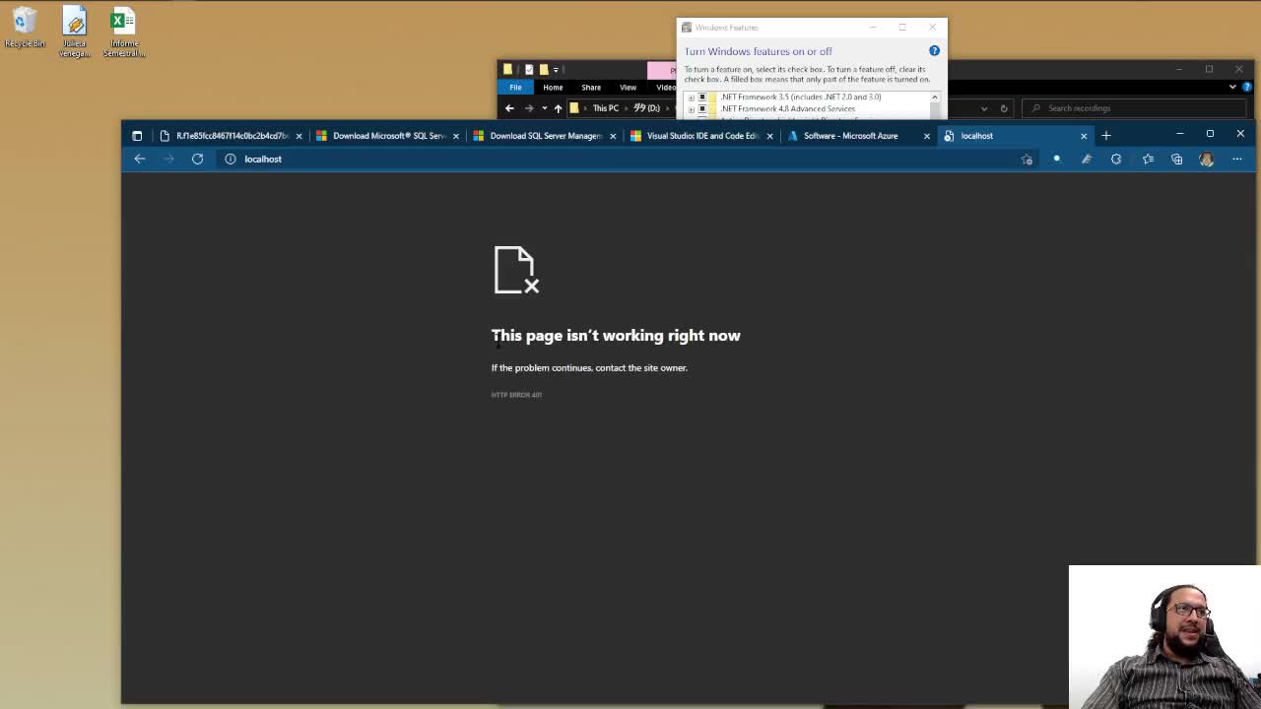Open Windows Features help question icon
This screenshot has width=1261, height=709.
(934, 50)
